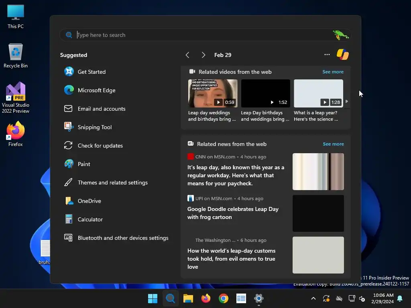Go to previous day with left chevron

click(x=187, y=55)
